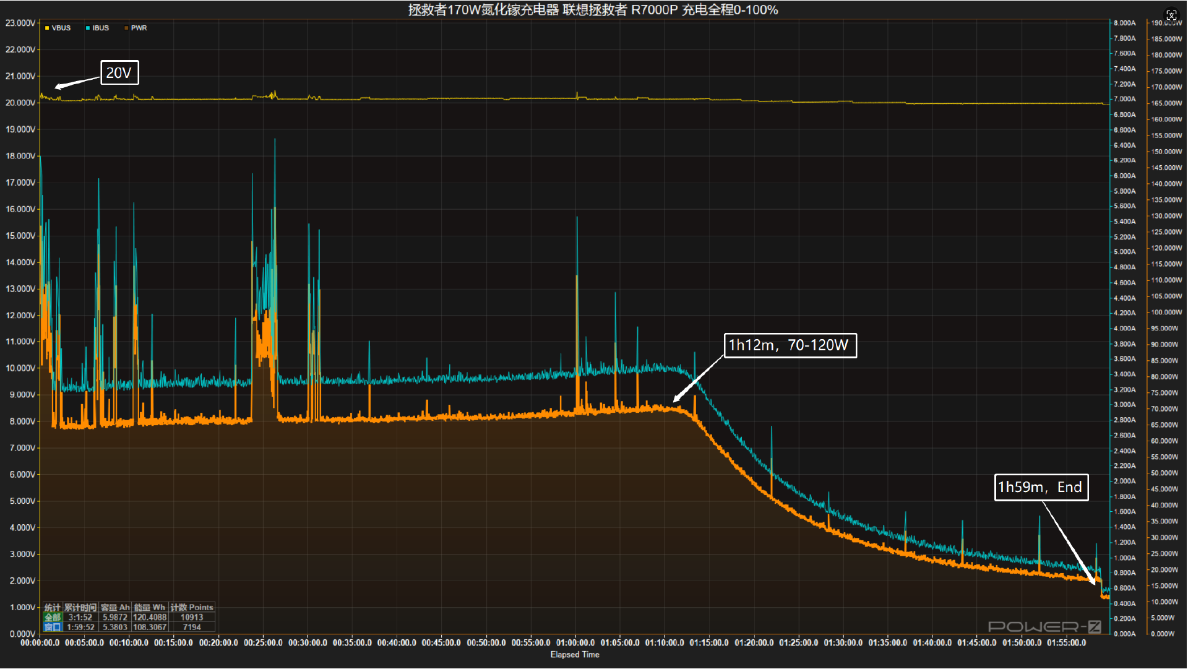1188x669 pixels.
Task: Click the 0.000V voltage axis label
Action: (x=22, y=634)
